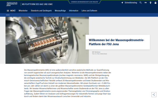Screen dimensions: 158x99
Task: Open the share icon button
Action: point(154,95)
